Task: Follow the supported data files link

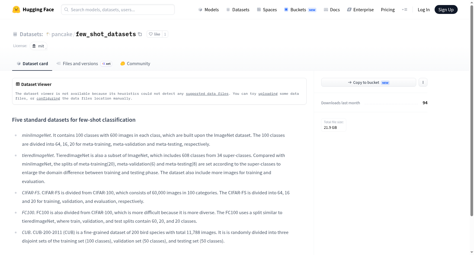Action: (207, 94)
